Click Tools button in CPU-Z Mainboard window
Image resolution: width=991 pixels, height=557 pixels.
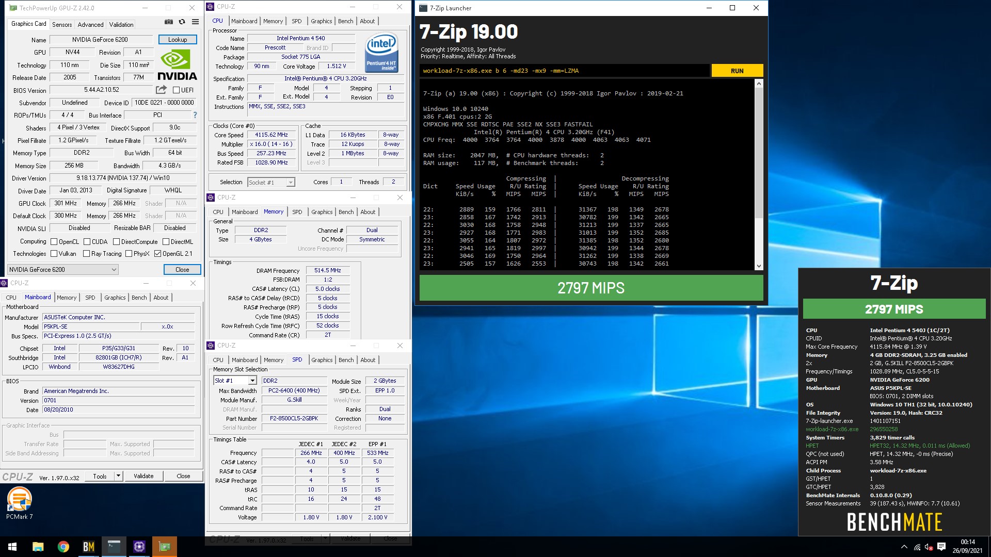(100, 476)
